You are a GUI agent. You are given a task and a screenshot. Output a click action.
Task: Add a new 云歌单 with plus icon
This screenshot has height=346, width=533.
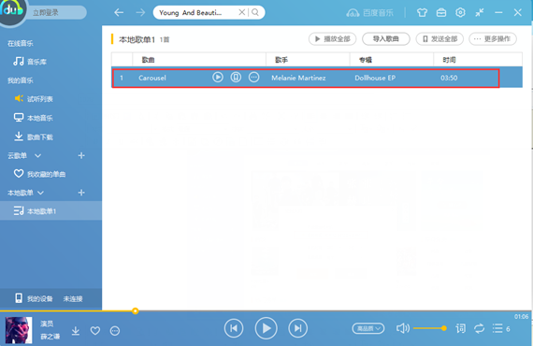tap(81, 155)
